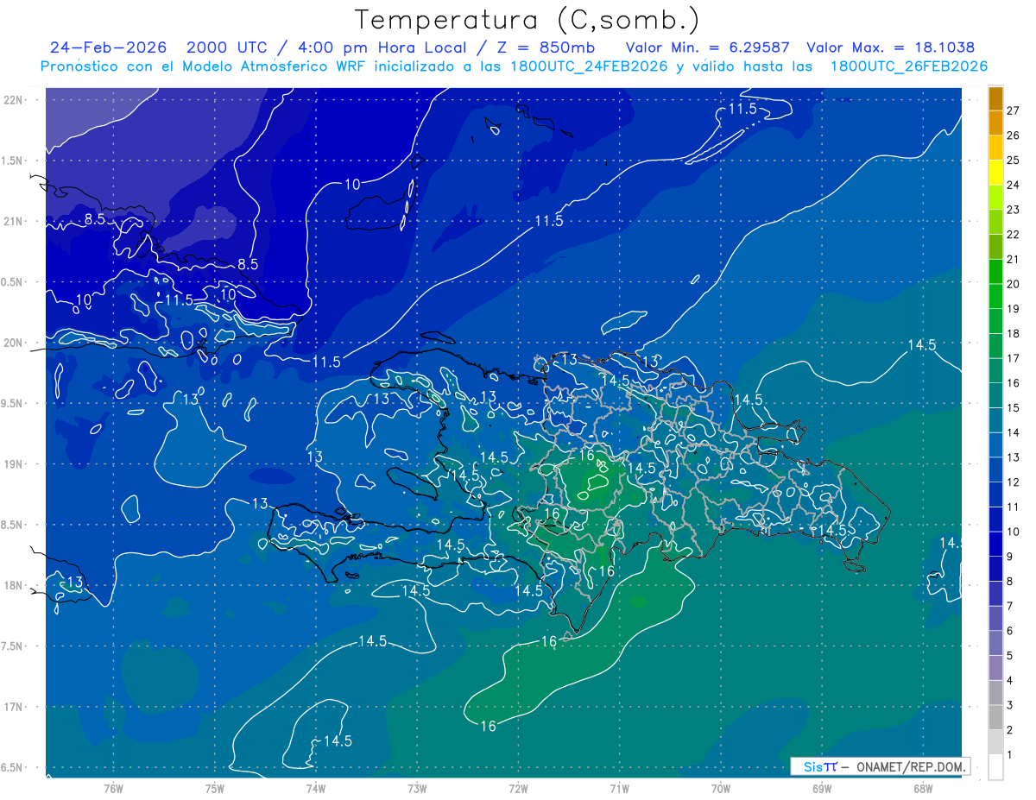Click the colorbar value label 27
1036x800 pixels.
1013,110
